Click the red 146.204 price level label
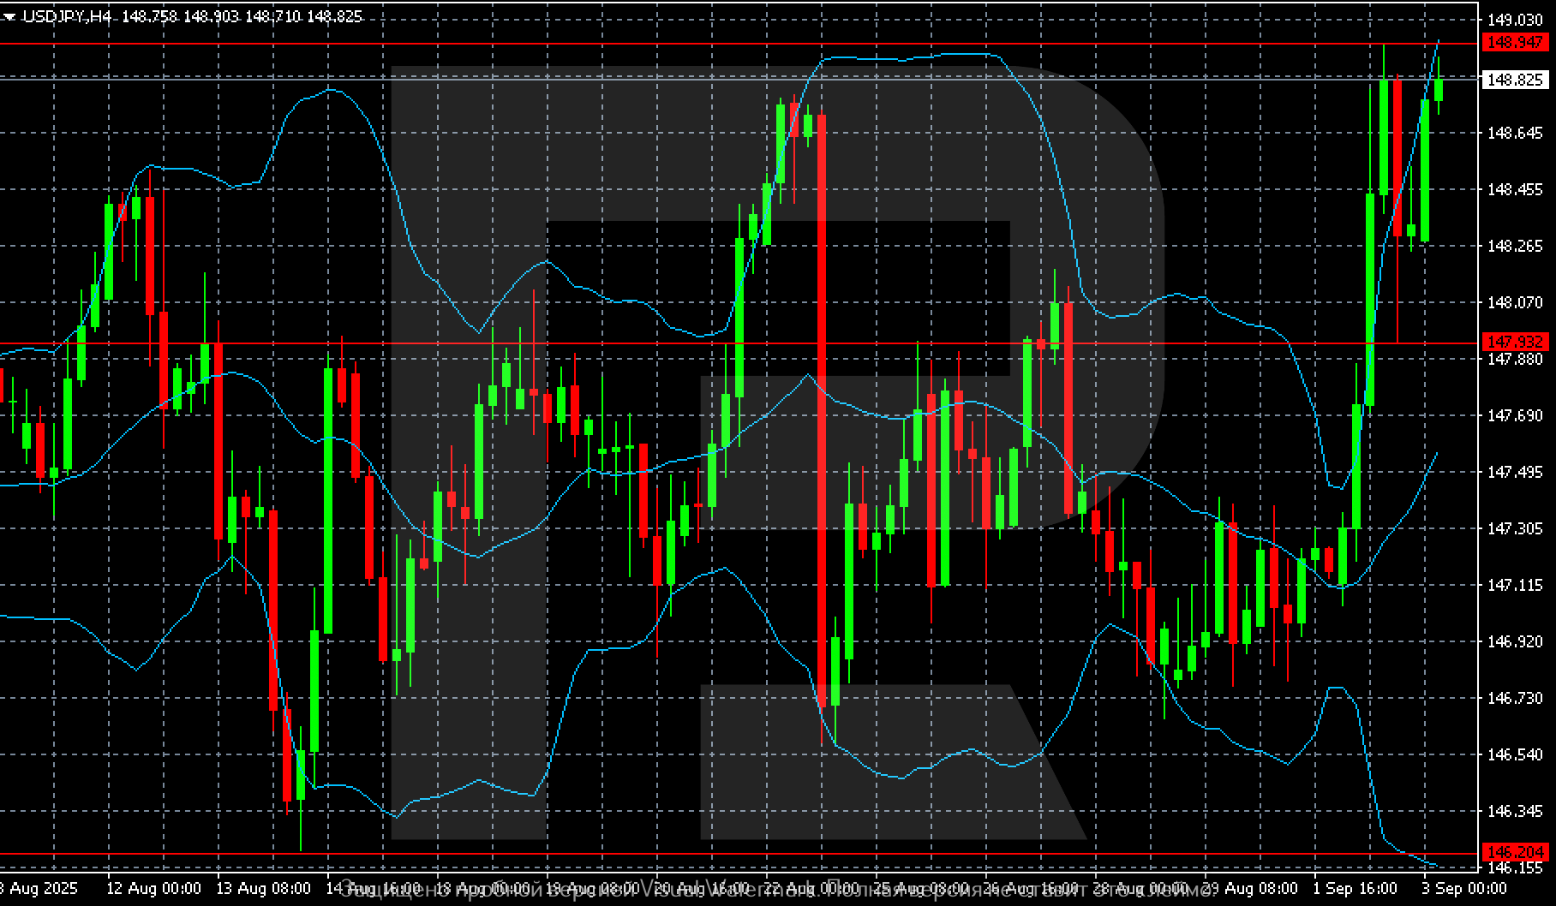This screenshot has width=1556, height=906. (1516, 852)
